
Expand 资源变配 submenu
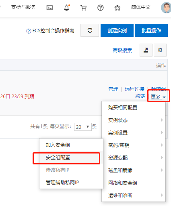tap(134, 158)
